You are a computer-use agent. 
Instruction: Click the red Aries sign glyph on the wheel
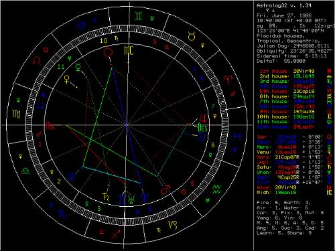point(228,80)
